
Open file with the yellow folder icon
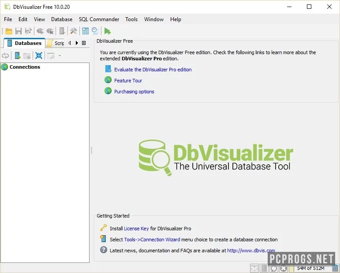click(9, 31)
